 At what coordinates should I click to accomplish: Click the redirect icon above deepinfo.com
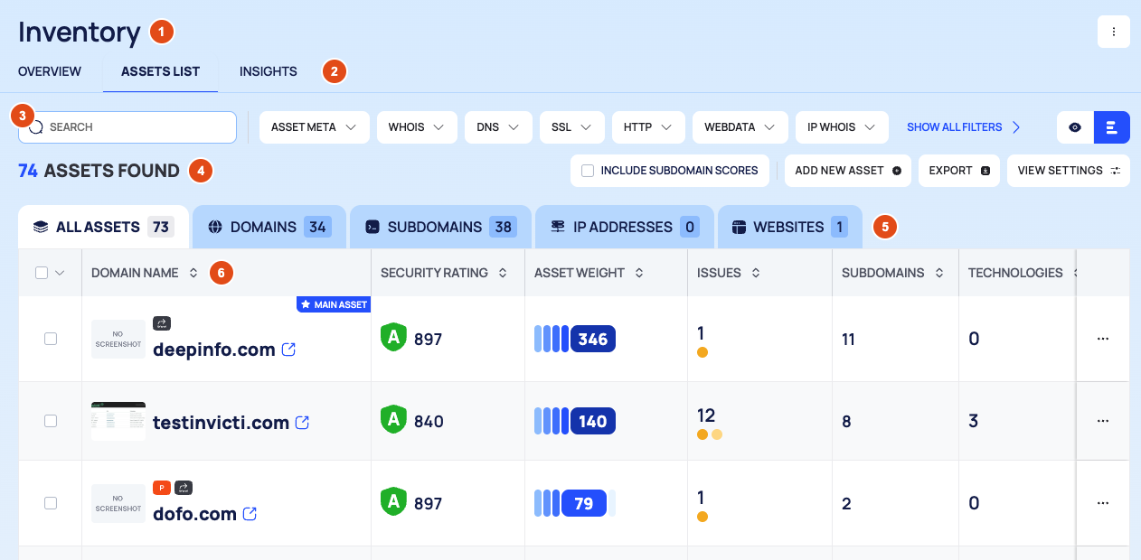[x=162, y=323]
